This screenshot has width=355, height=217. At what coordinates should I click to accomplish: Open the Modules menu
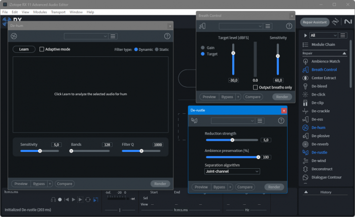click(40, 12)
